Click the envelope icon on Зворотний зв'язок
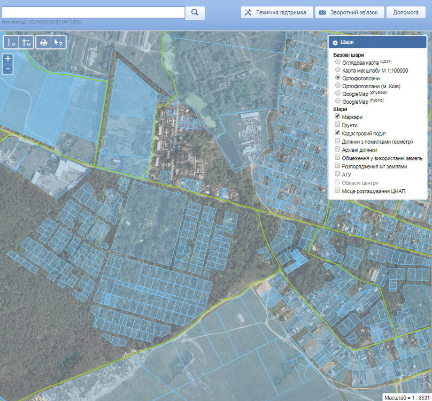432x401 pixels. click(x=322, y=13)
